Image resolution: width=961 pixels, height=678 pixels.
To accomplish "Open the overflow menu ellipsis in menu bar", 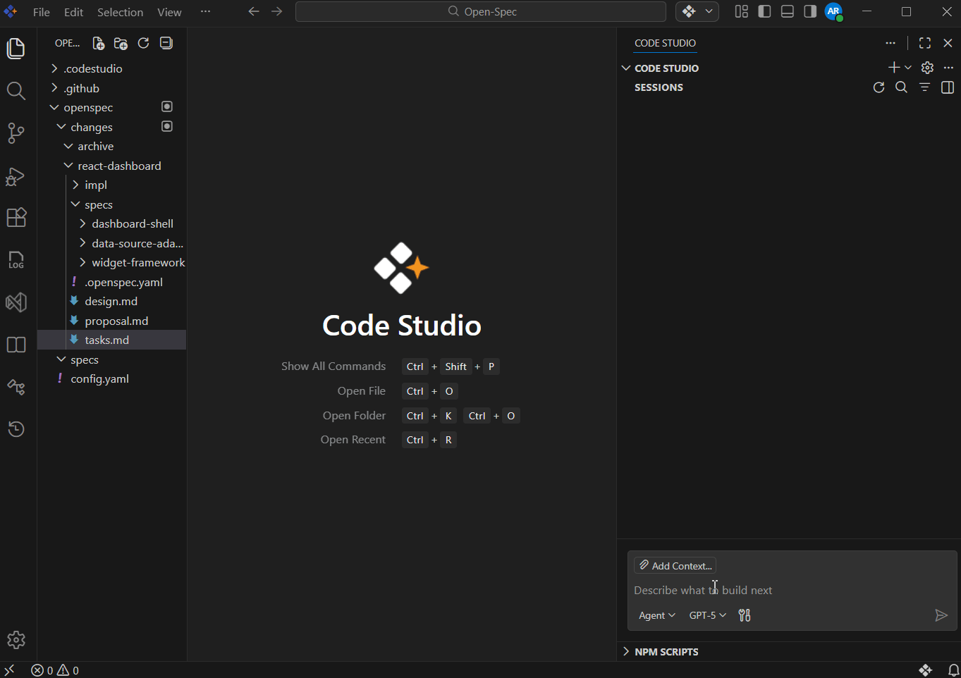I will (x=205, y=11).
